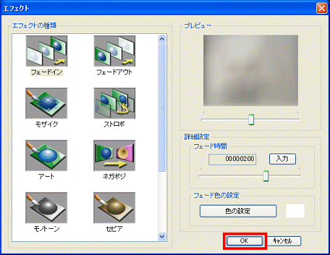Image resolution: width=330 pixels, height=255 pixels.
Task: Click the preview position slider handle
Action: pos(252,119)
